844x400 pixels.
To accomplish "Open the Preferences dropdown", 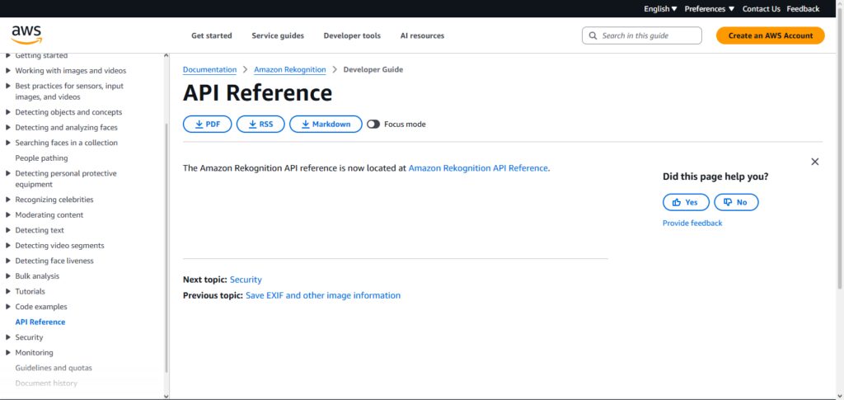I will point(709,8).
